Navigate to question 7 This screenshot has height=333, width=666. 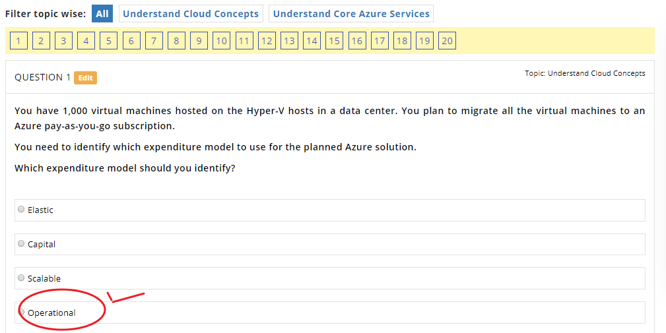pyautogui.click(x=154, y=41)
